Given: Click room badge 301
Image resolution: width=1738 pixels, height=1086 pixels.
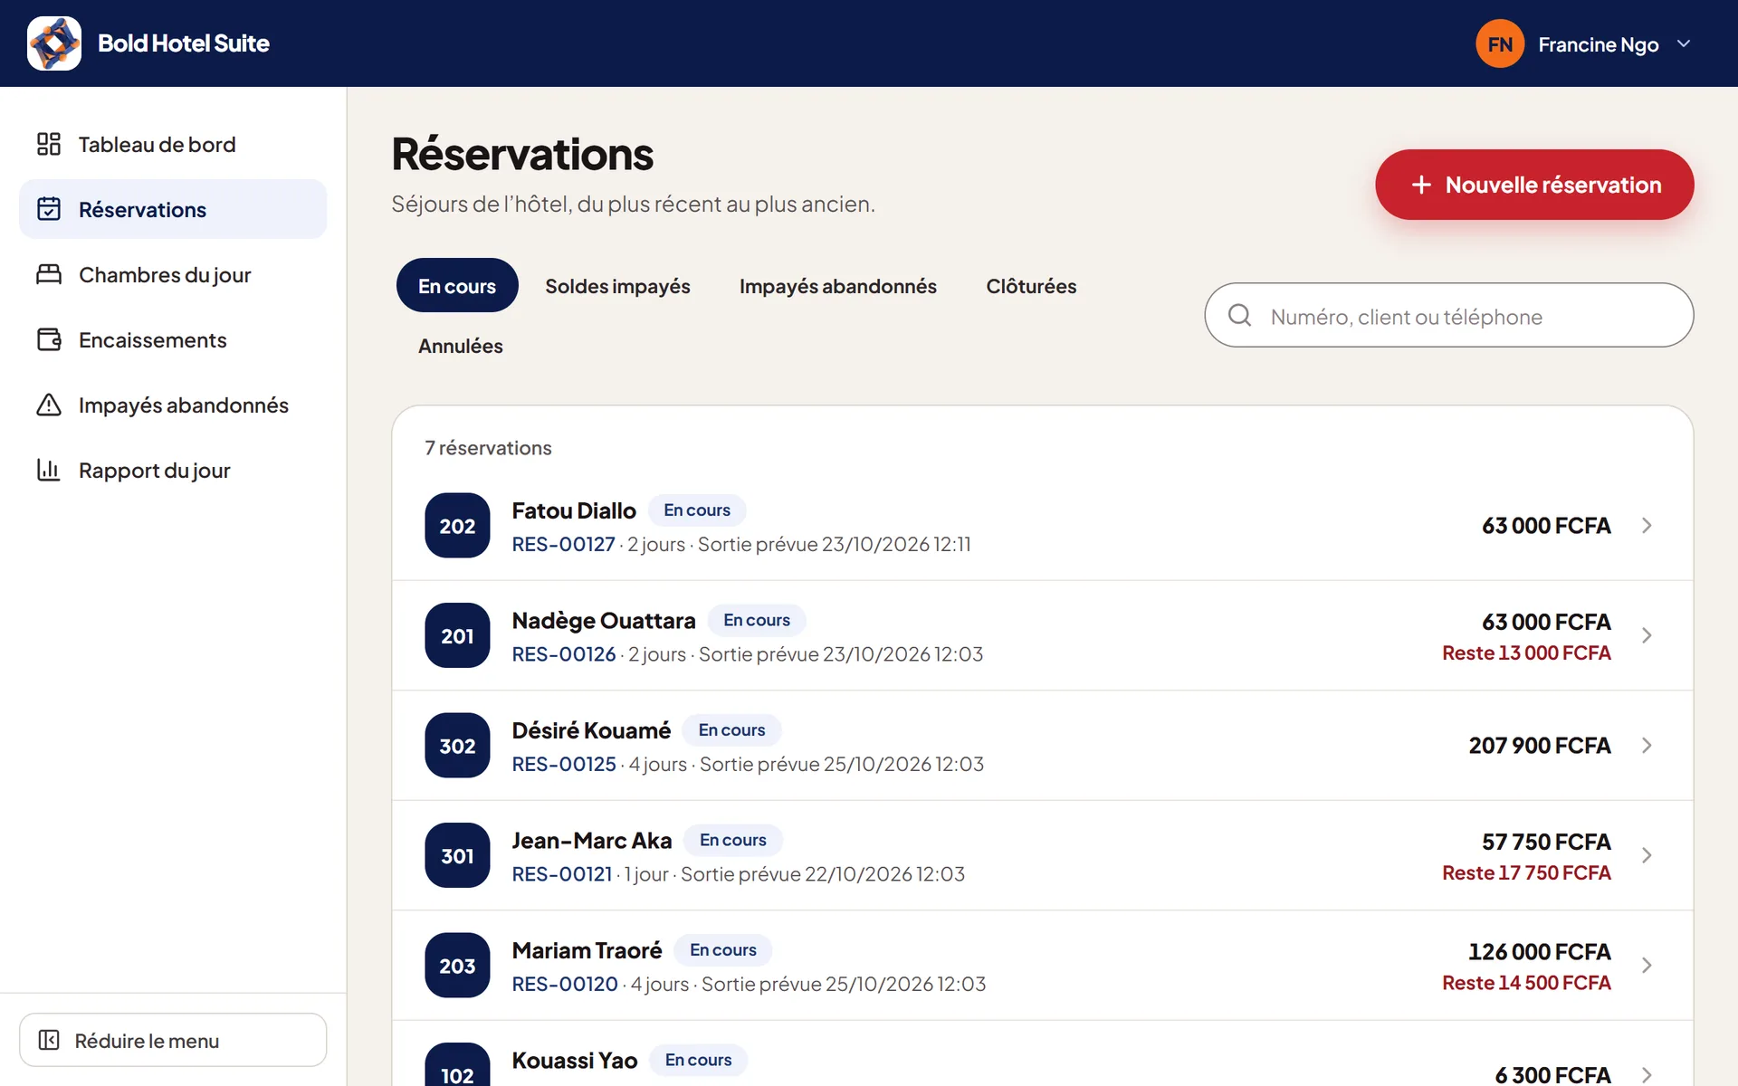Looking at the screenshot, I should [x=457, y=855].
